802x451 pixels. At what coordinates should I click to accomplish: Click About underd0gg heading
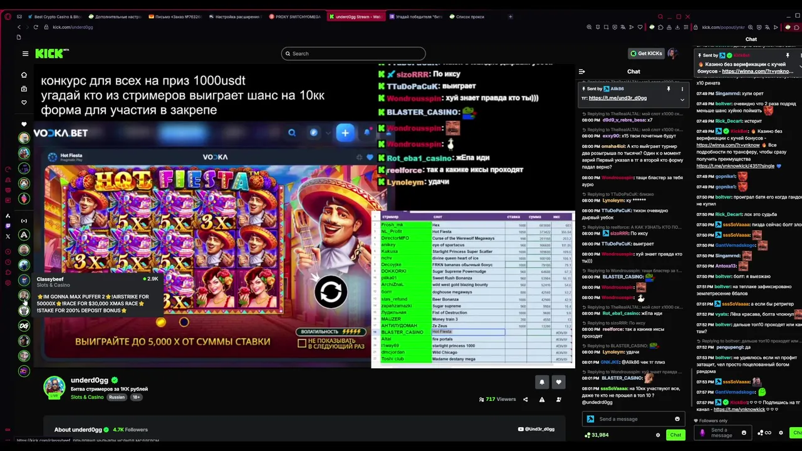click(x=78, y=430)
